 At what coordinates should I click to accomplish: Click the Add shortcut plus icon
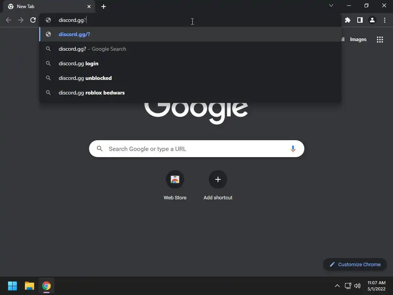pyautogui.click(x=218, y=179)
